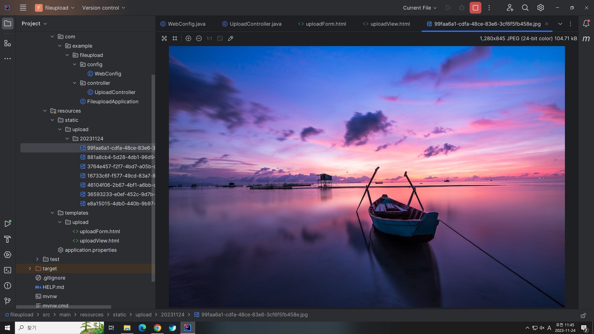Switch to the uploadForm.html tab
594x334 pixels.
325,24
